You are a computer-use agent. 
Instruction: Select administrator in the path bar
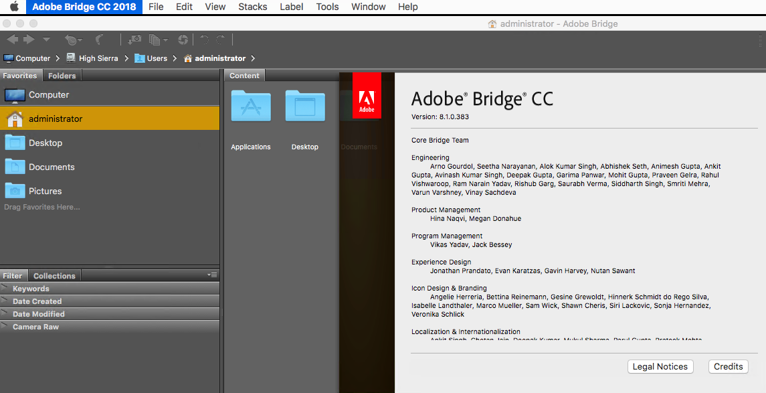coord(215,58)
